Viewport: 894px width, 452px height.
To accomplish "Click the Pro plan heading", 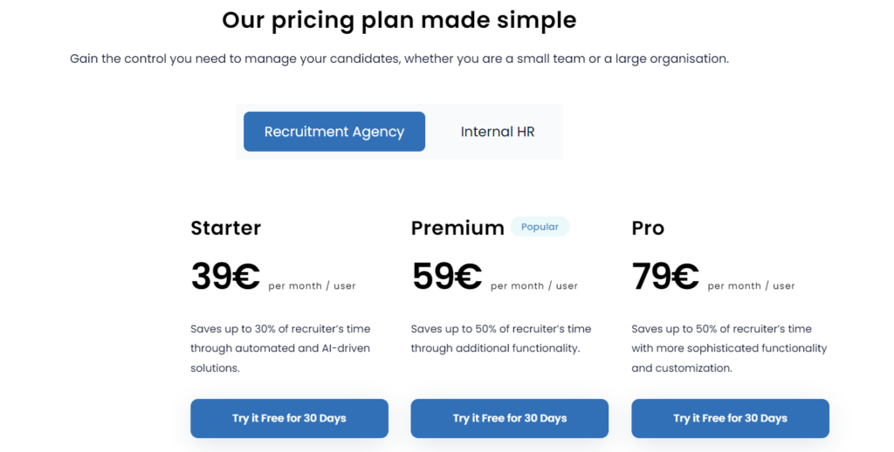I will click(648, 229).
